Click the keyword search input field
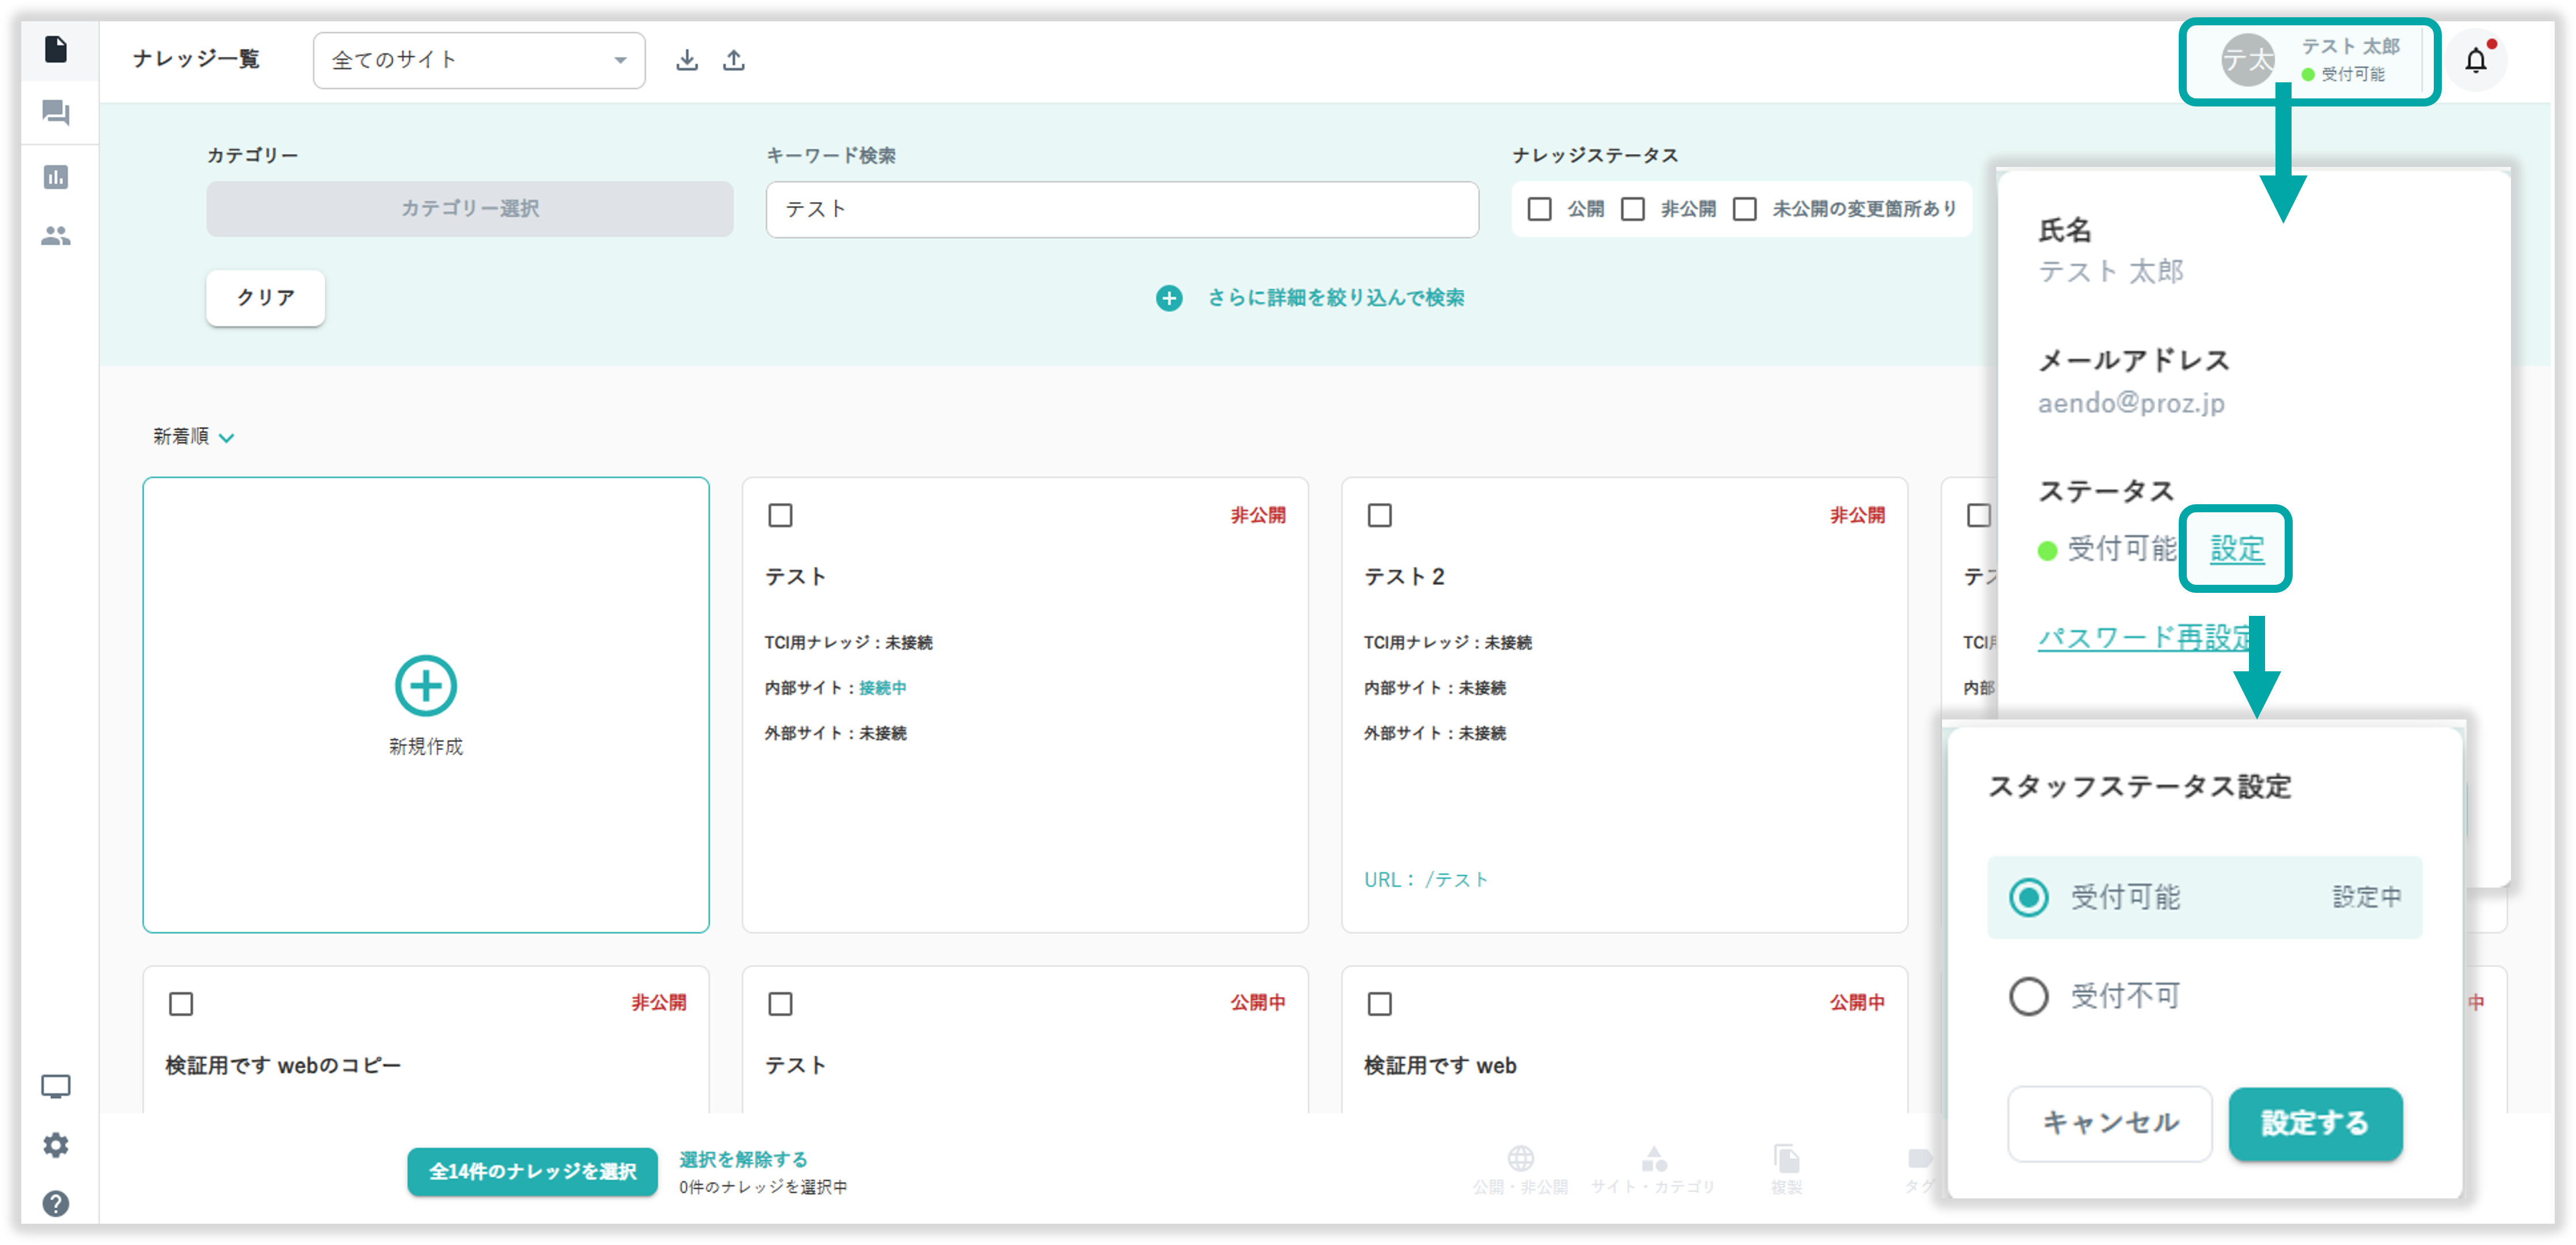The height and width of the screenshot is (1245, 2576). 1122,209
